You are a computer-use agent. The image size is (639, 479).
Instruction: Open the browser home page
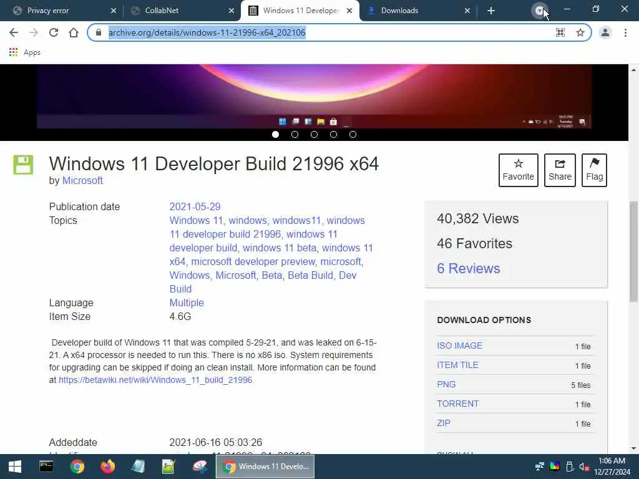74,32
